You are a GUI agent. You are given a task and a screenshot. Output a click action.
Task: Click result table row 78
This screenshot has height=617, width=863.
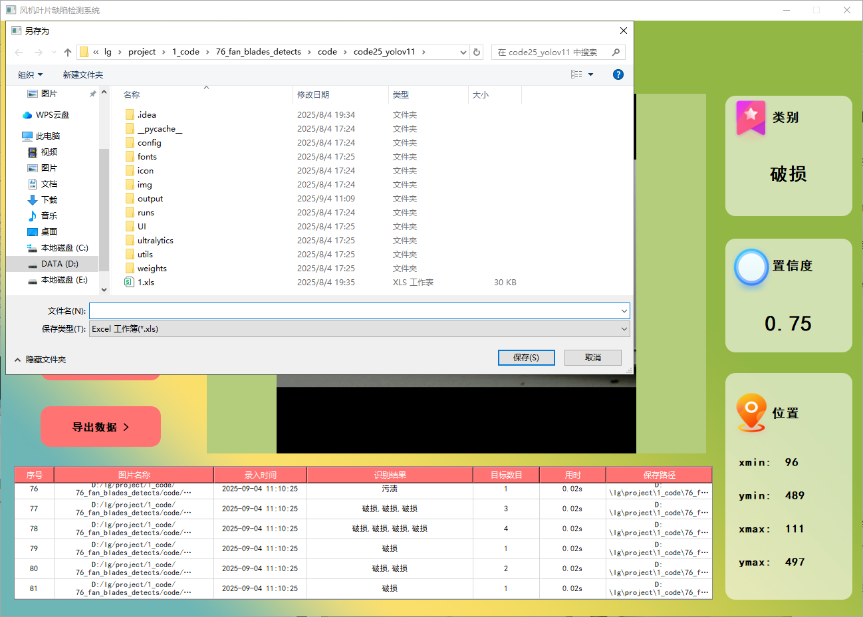point(363,529)
